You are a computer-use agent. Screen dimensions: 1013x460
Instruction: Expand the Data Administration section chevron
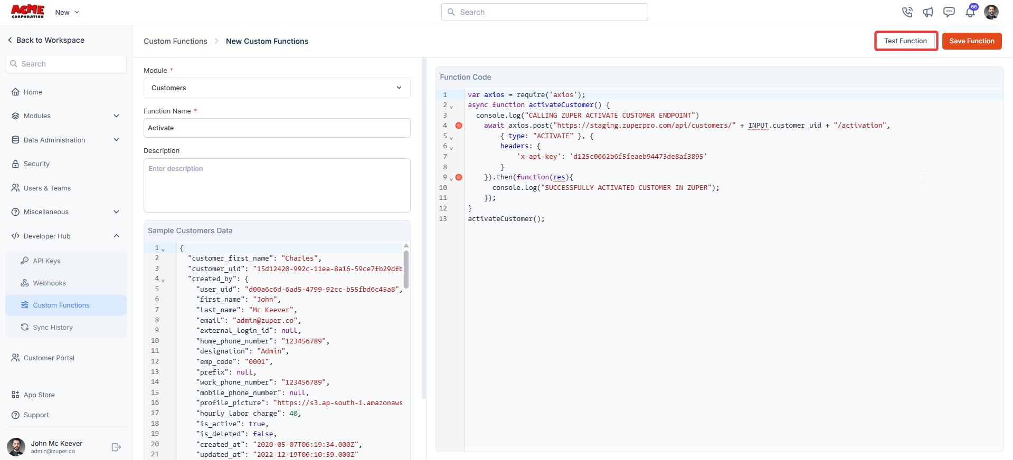(116, 140)
